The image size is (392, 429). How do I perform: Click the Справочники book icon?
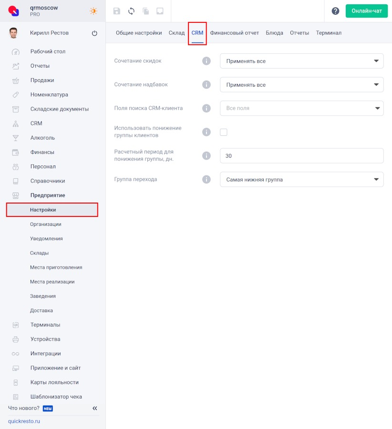coord(16,181)
